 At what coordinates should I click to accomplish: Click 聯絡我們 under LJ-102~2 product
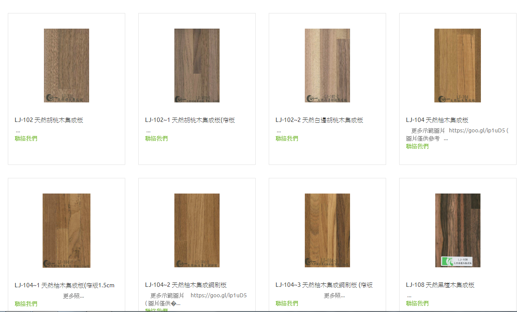click(x=287, y=138)
